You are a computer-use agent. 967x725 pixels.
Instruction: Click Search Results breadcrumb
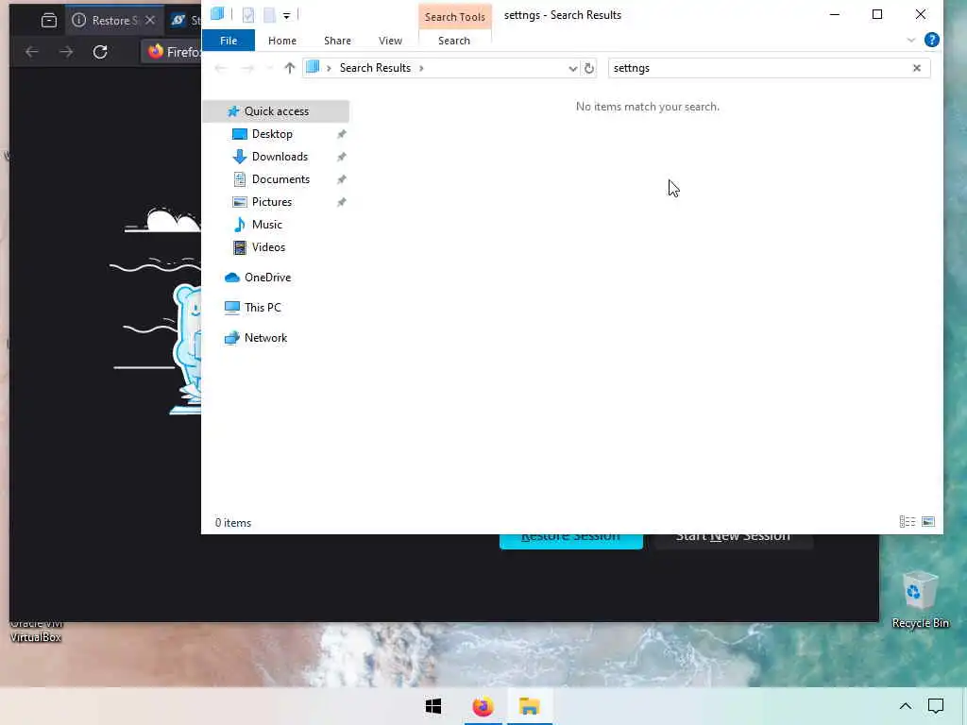375,68
